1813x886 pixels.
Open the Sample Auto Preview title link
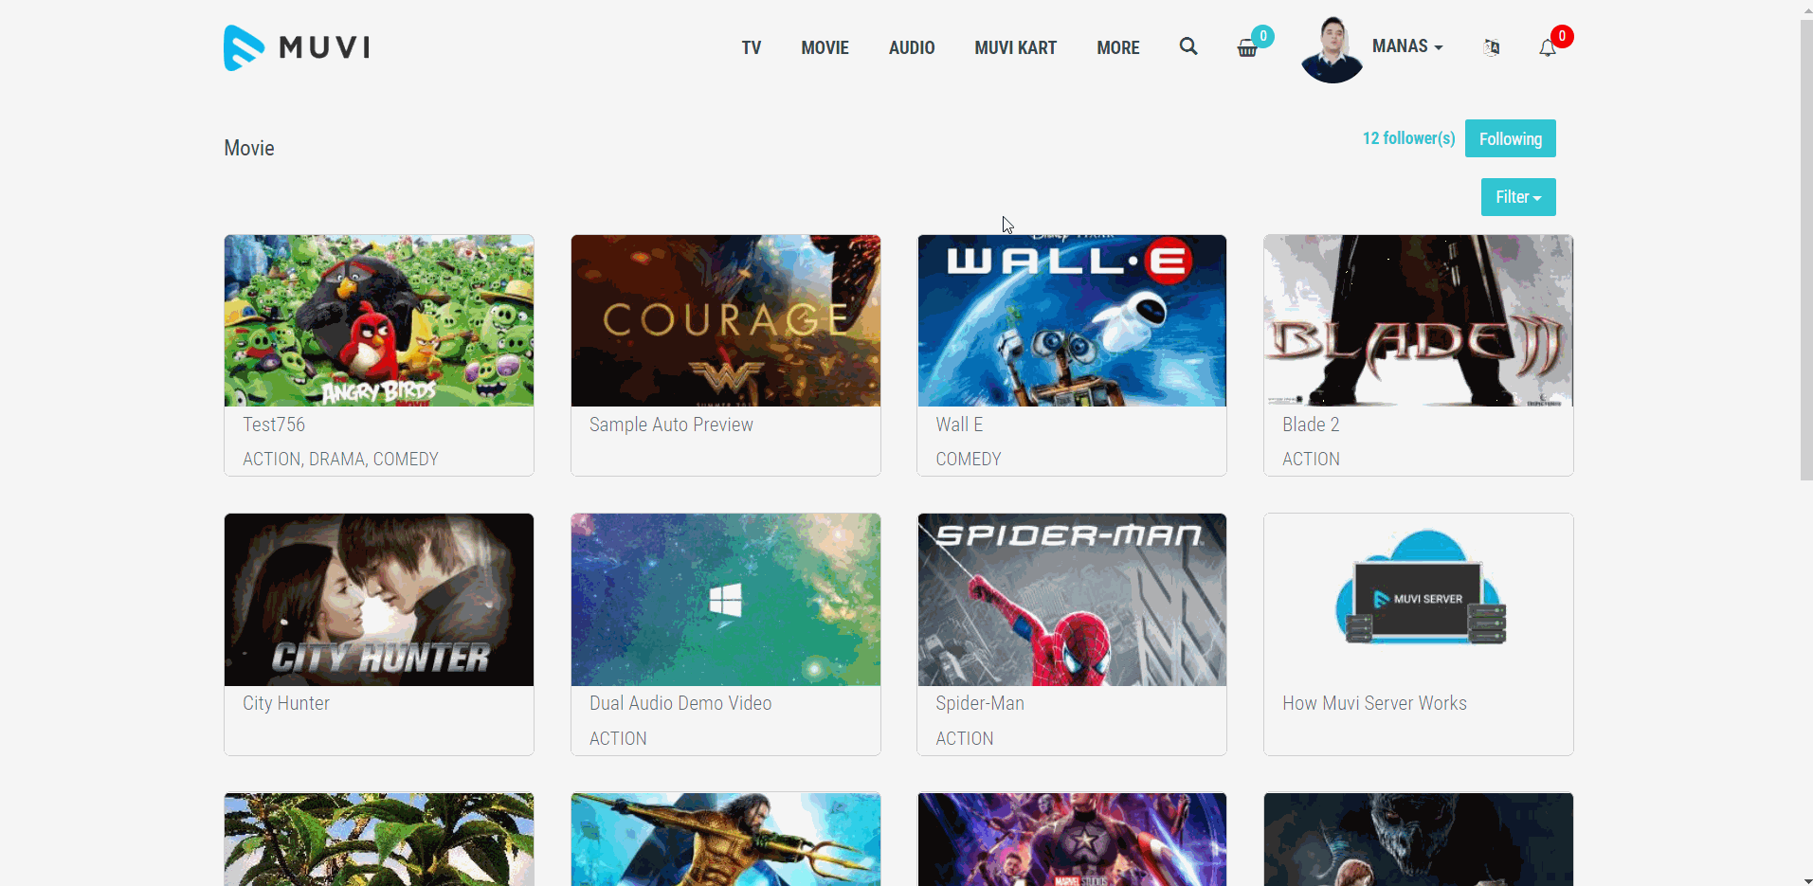671,425
